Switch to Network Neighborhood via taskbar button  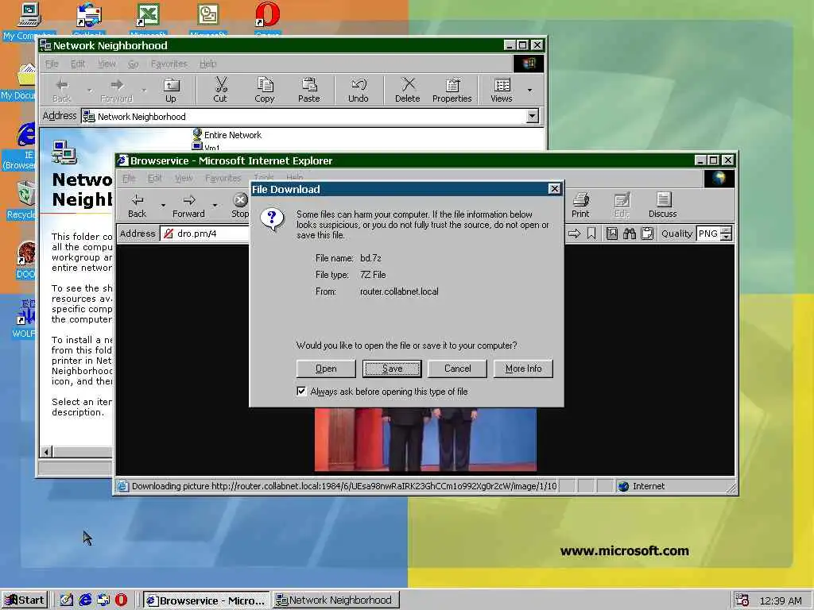[x=336, y=600]
